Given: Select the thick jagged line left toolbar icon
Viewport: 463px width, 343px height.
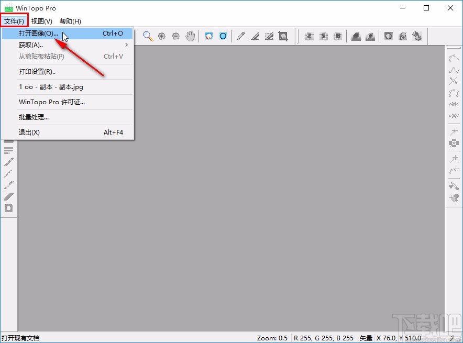Looking at the screenshot, I should tap(8, 196).
